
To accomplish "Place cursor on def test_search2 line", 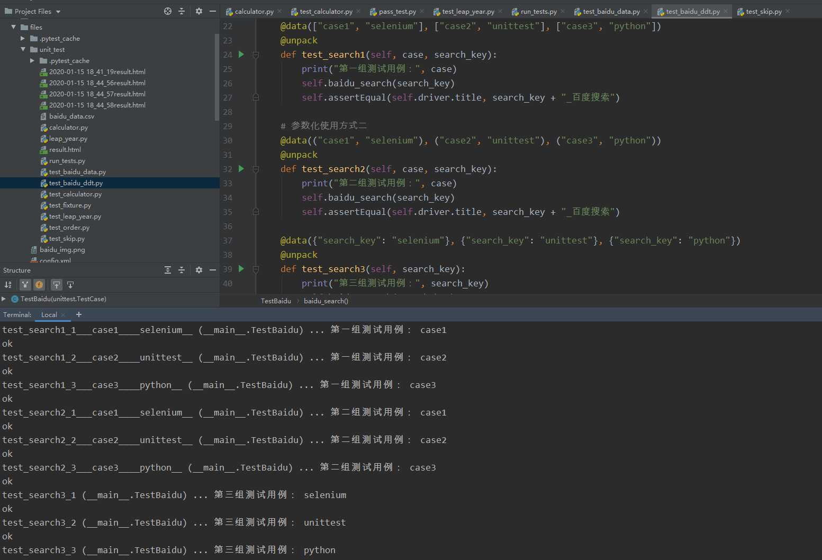I will click(x=389, y=169).
